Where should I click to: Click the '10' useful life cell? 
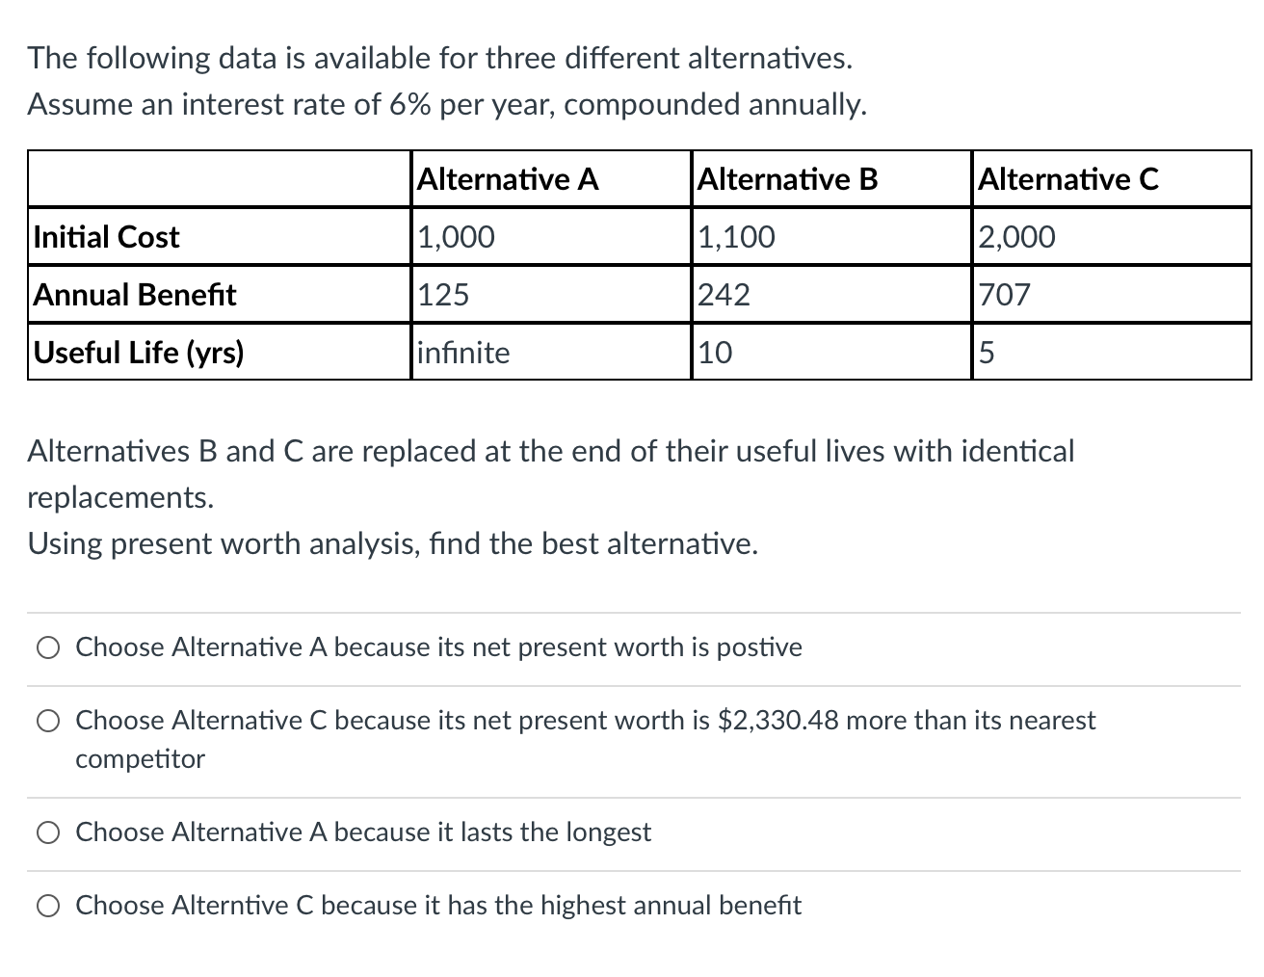(715, 353)
